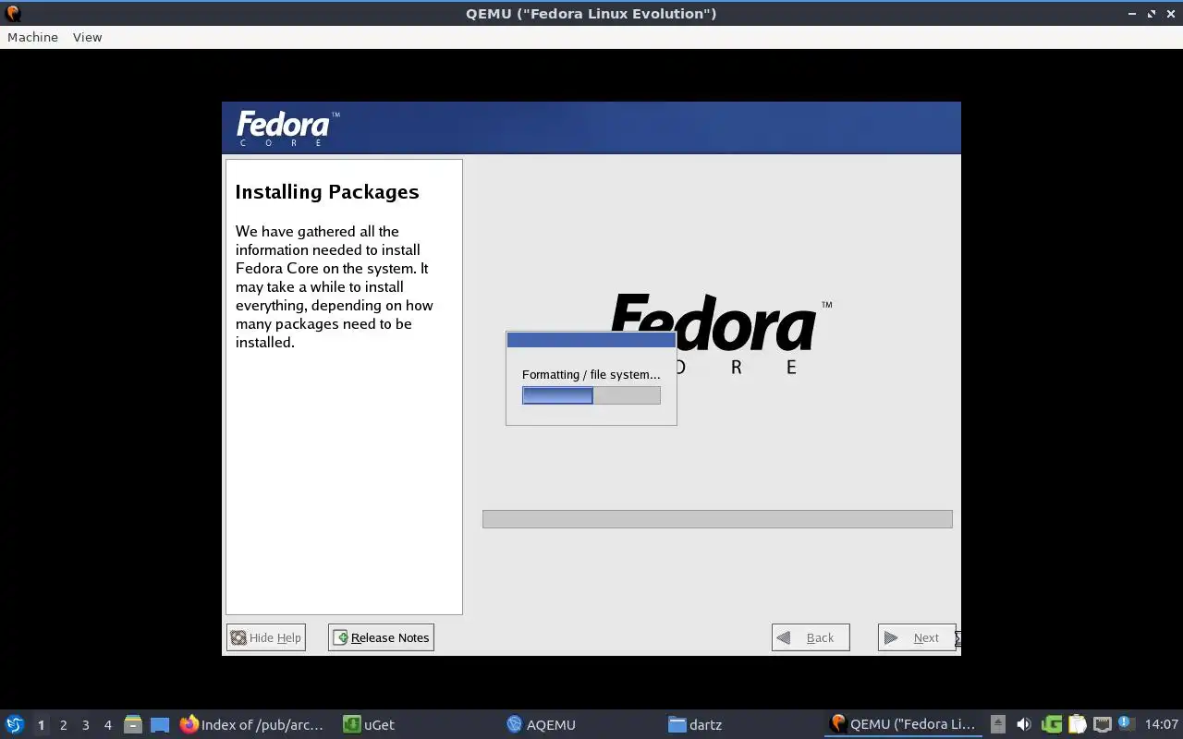1183x739 pixels.
Task: Click the Fedora Core logo in installer header
Action: point(287,127)
